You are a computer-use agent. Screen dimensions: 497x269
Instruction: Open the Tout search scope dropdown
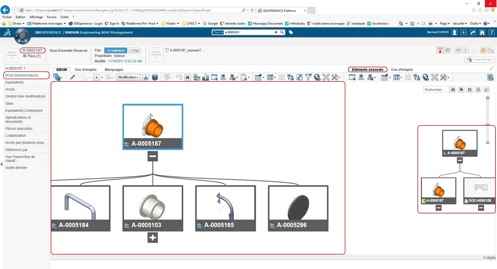[218, 32]
